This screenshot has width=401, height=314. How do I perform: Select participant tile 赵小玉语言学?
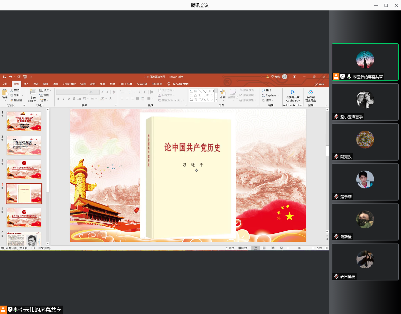pos(365,102)
